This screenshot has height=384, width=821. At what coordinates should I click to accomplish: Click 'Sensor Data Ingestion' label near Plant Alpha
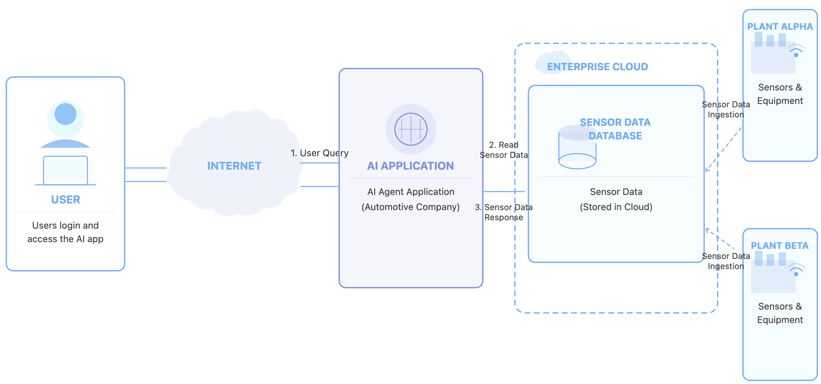click(x=726, y=110)
